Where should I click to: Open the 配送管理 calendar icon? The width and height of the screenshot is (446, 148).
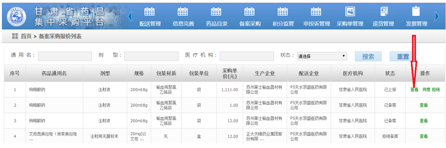tap(150, 12)
